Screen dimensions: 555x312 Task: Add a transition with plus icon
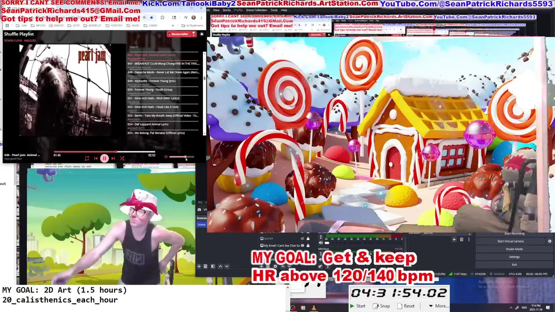pos(454,240)
